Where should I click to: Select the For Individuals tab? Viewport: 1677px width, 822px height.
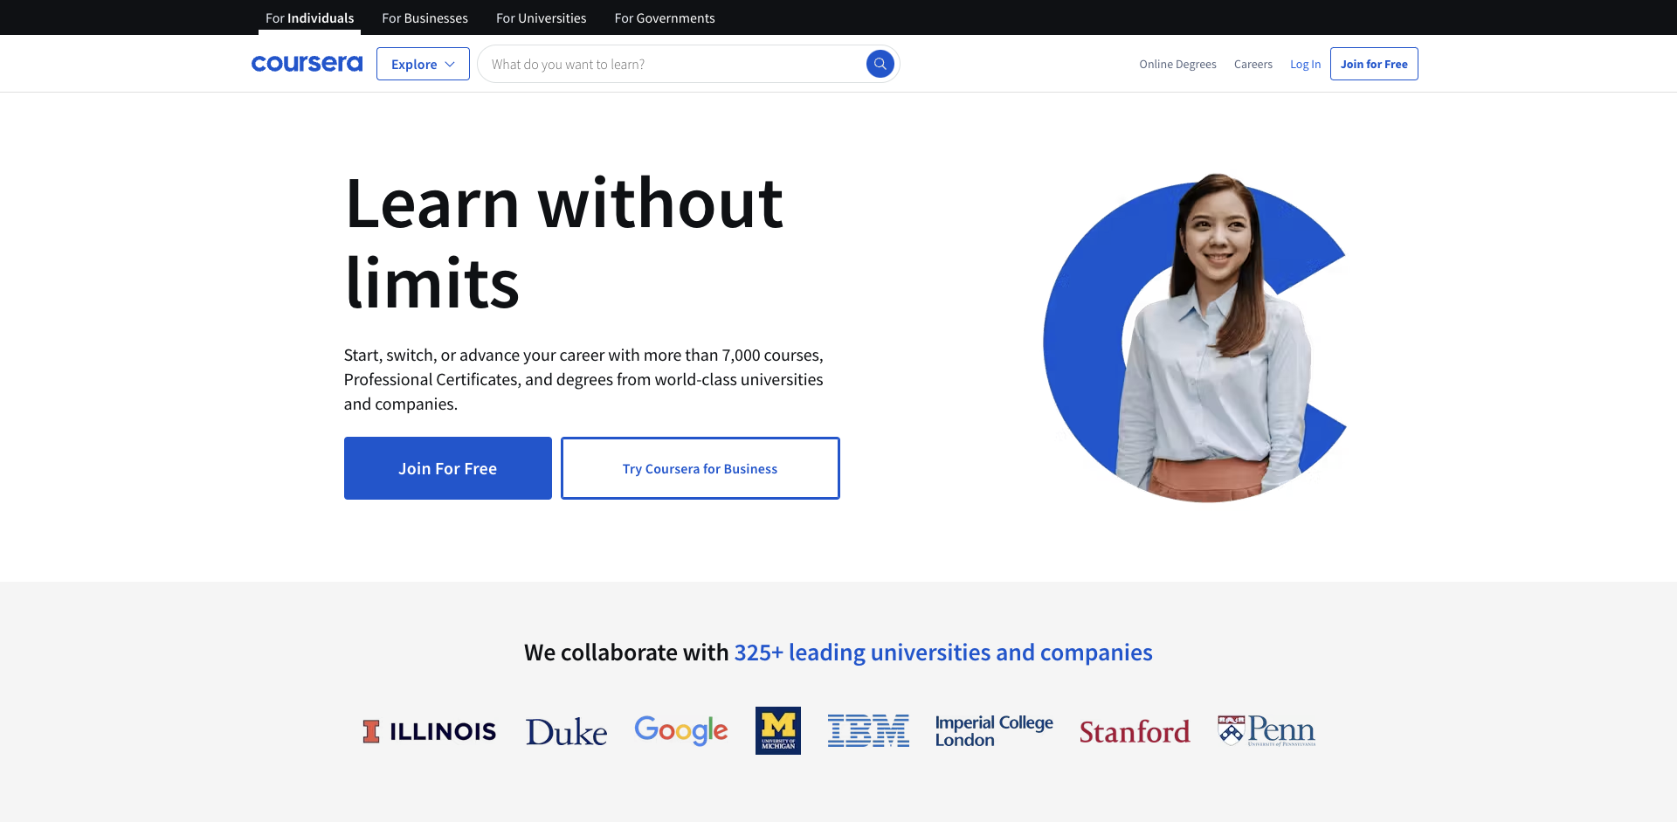309,17
